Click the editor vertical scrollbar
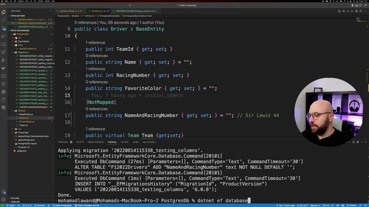The width and height of the screenshot is (369, 207). tap(368, 78)
